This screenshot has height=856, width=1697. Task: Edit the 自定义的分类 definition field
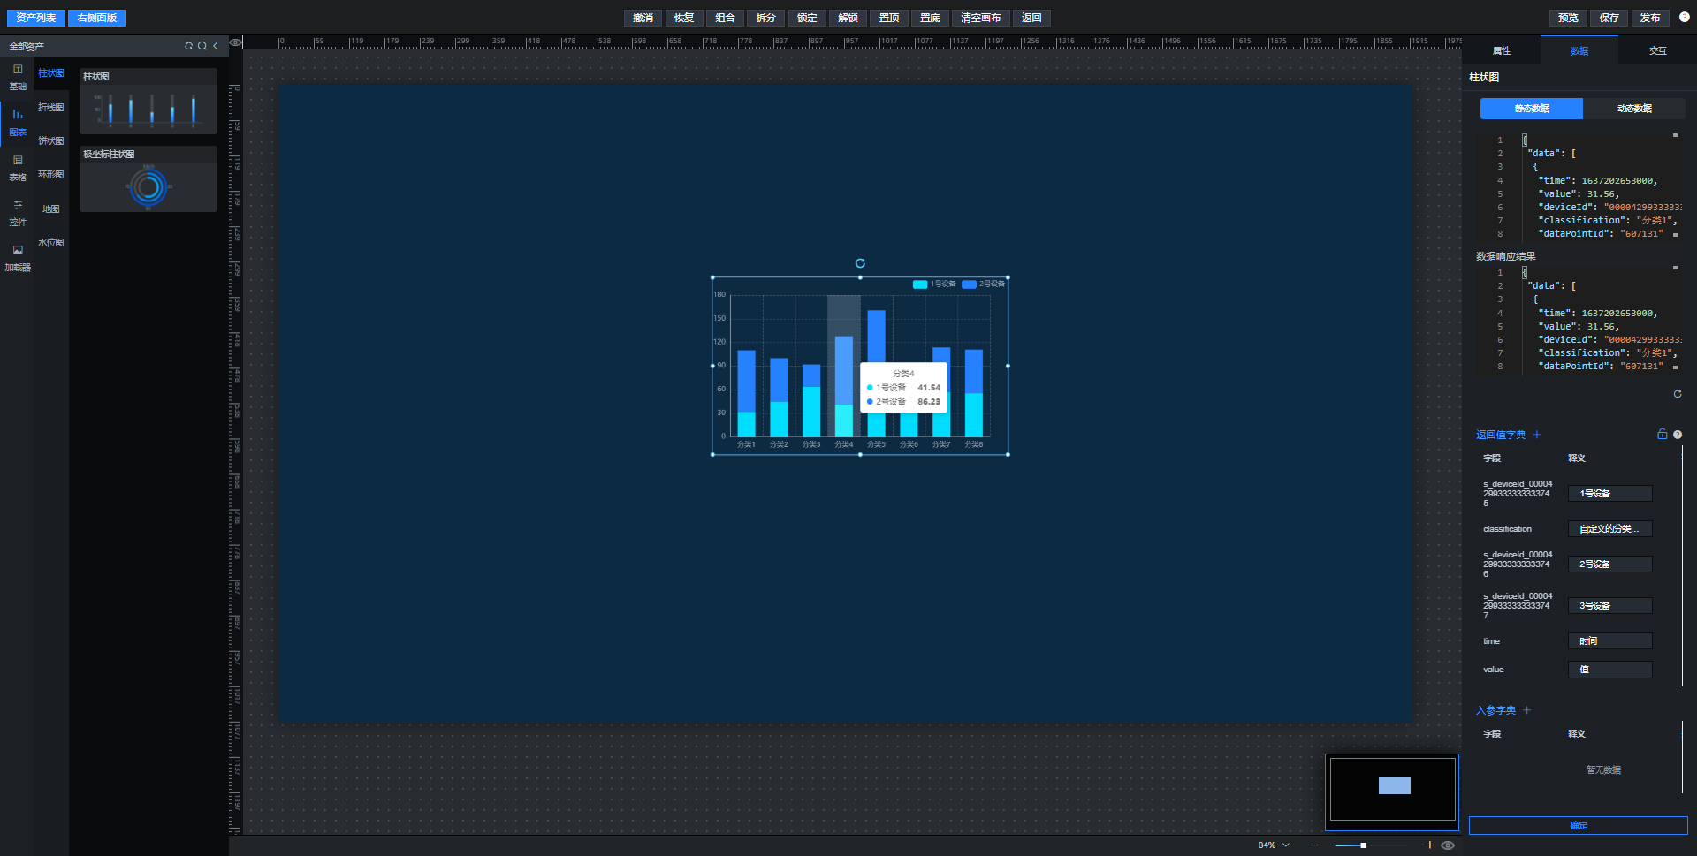1610,529
